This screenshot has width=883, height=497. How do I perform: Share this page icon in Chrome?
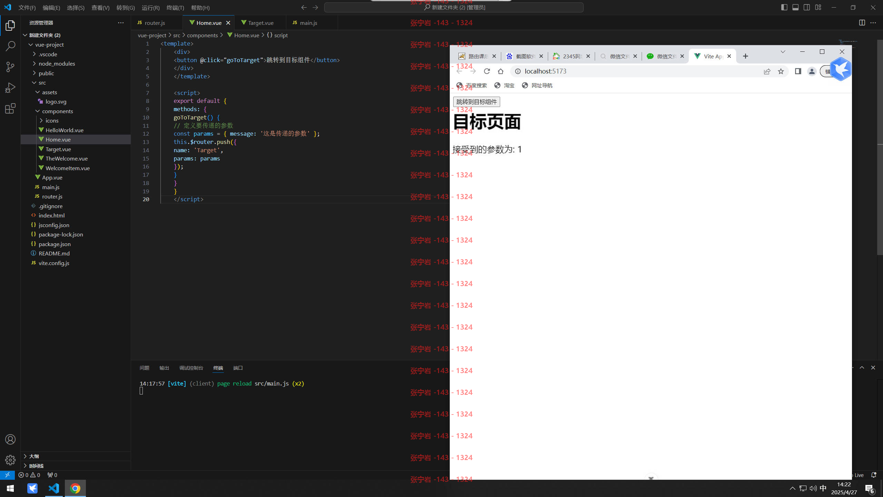tap(767, 71)
